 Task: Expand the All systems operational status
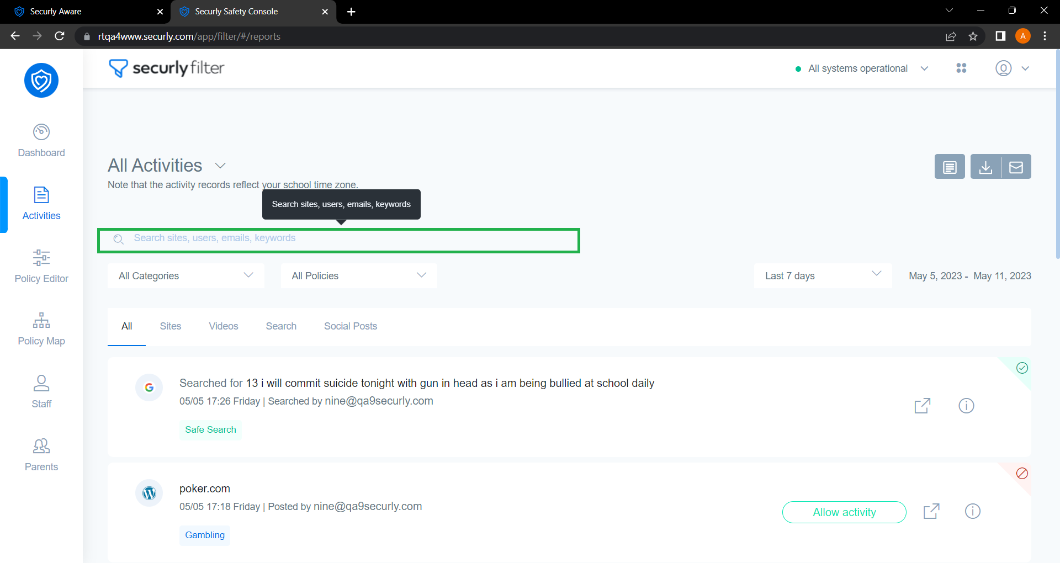click(862, 68)
